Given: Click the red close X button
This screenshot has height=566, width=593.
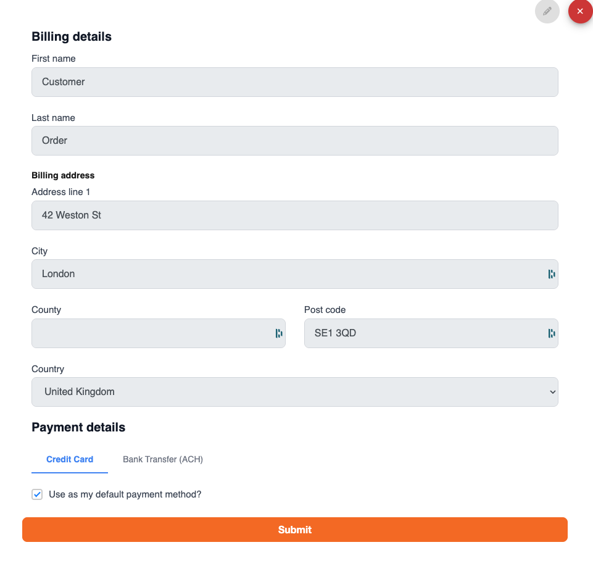Looking at the screenshot, I should [x=580, y=11].
